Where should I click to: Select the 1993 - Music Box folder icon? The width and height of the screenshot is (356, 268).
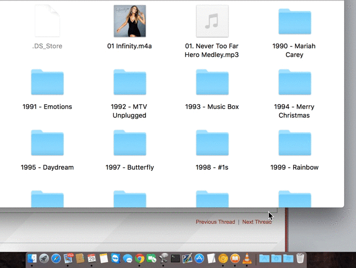[x=212, y=82]
